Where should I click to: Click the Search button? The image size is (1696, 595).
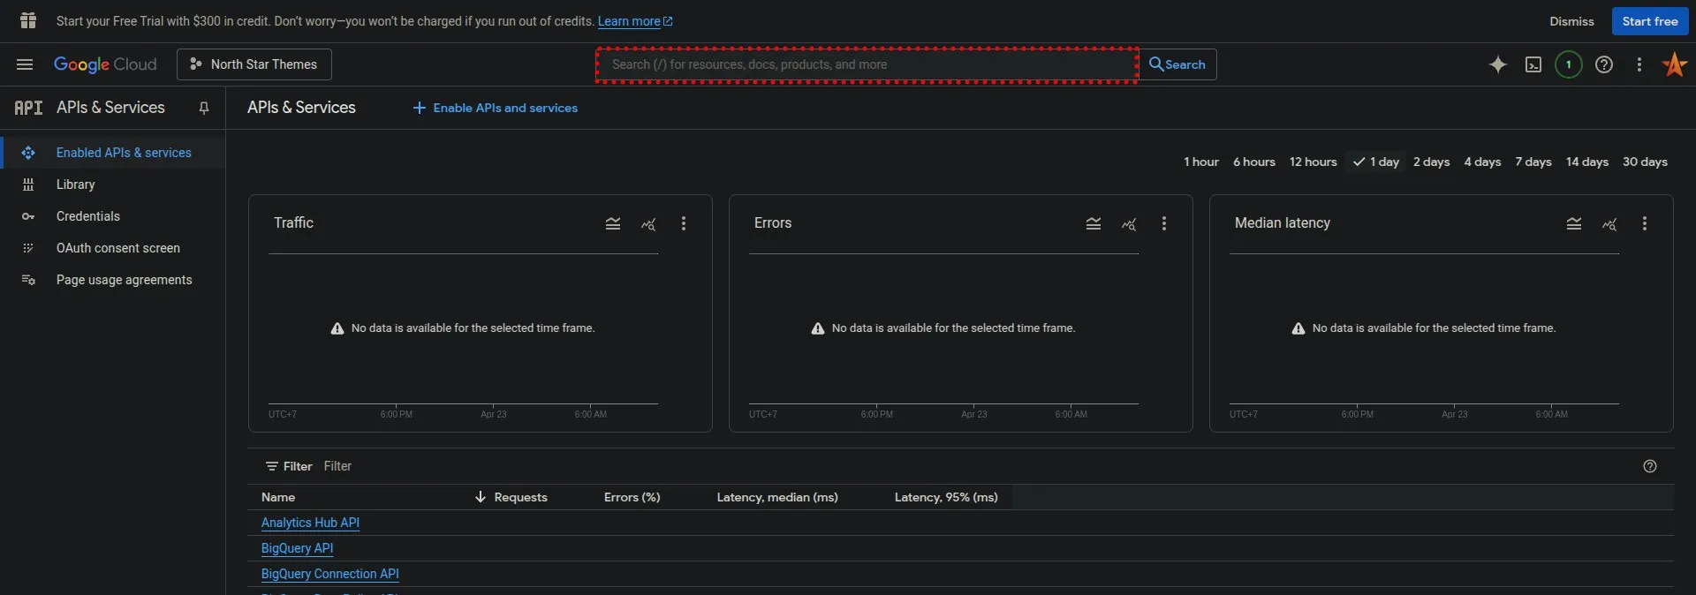pos(1177,64)
